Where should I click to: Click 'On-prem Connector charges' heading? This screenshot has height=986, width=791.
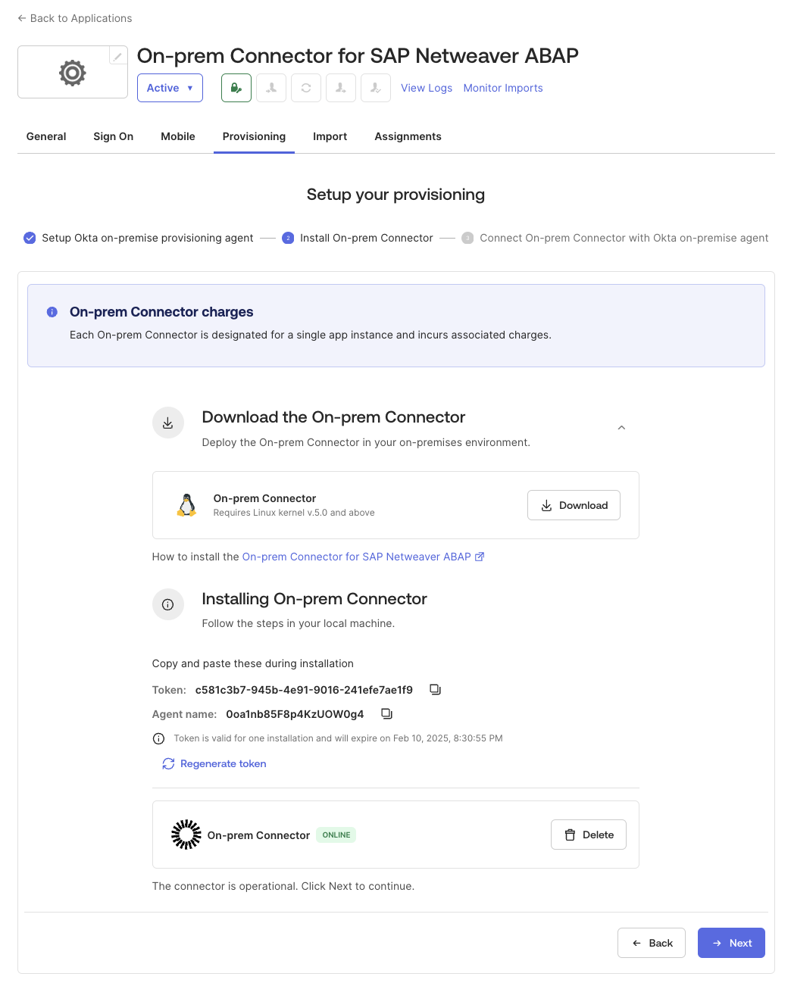click(161, 312)
